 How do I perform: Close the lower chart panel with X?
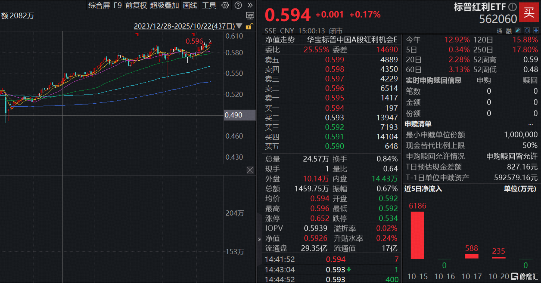pos(250,170)
